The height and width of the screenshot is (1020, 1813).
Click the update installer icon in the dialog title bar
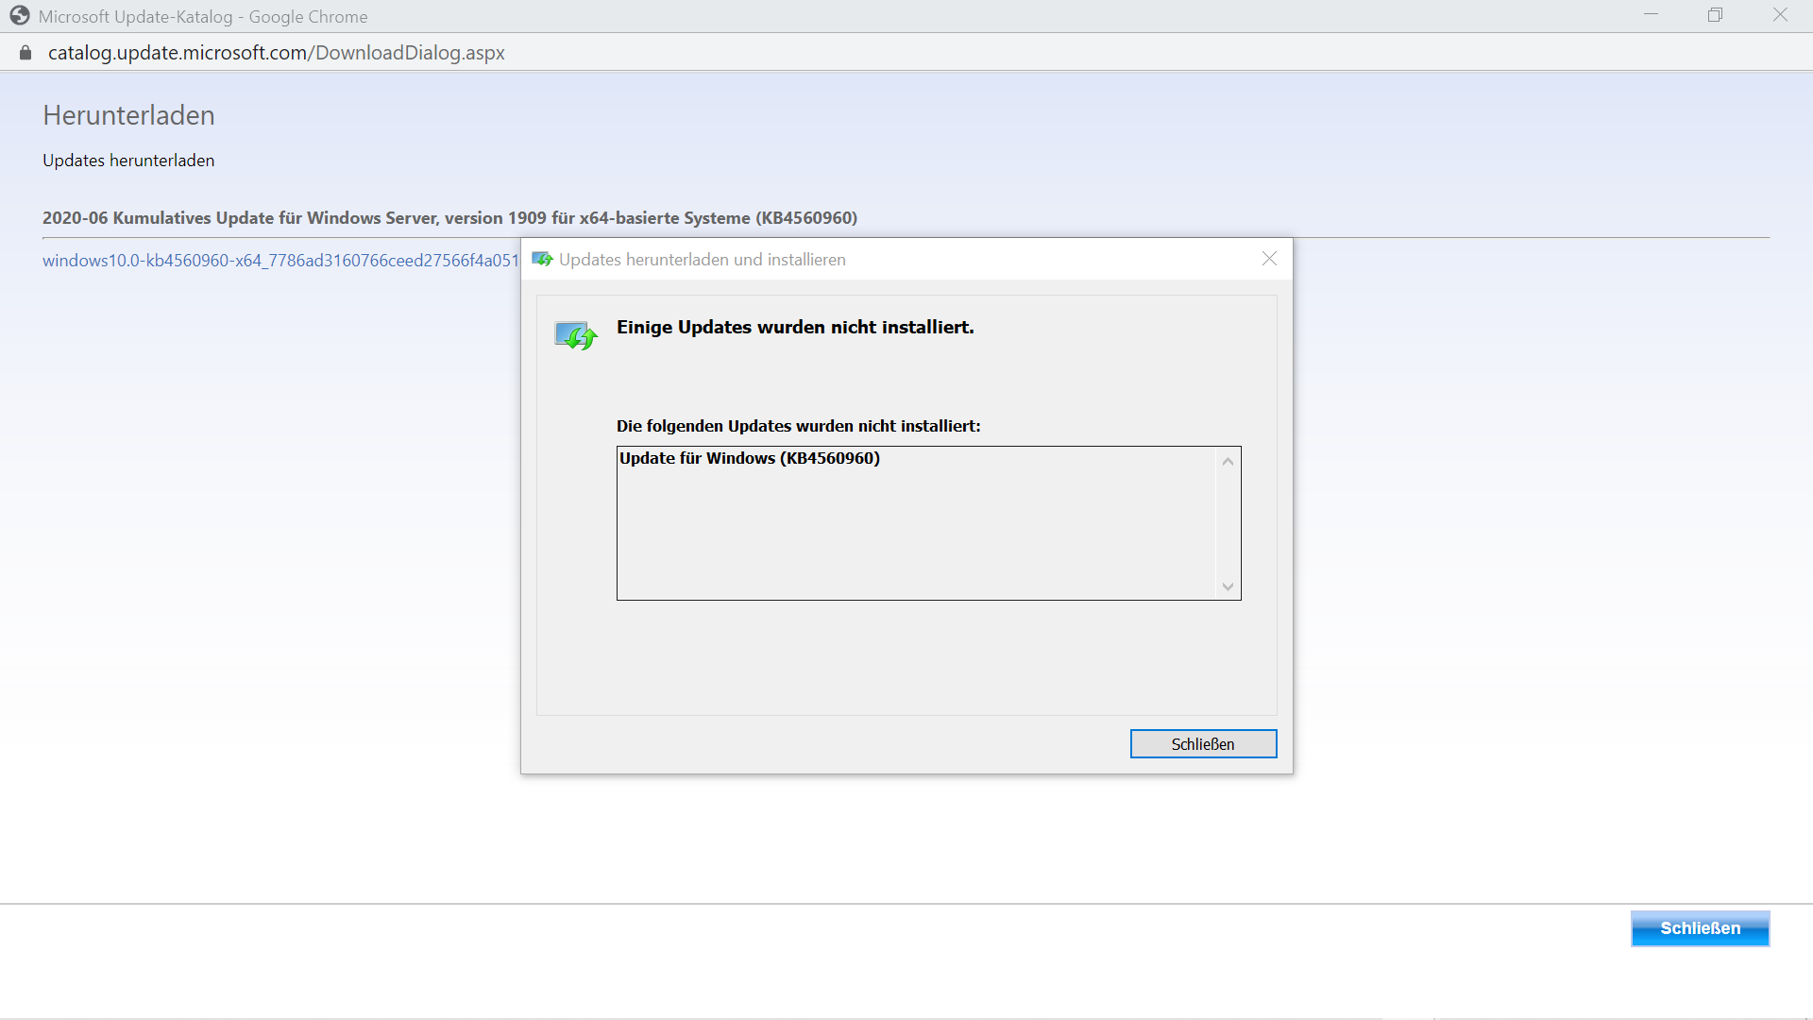pyautogui.click(x=542, y=259)
